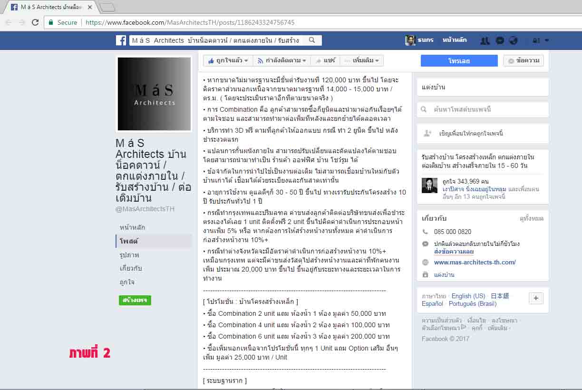Select รูปภาพ in page sidebar
582x390 pixels.
(x=129, y=255)
